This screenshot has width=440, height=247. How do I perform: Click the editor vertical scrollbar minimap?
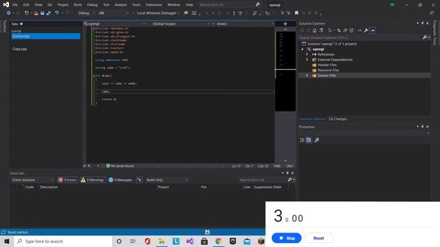point(285,71)
